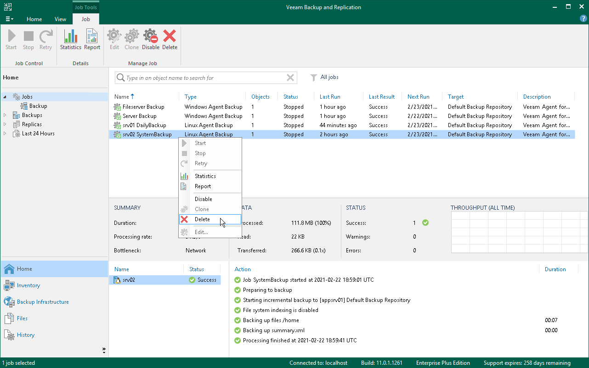Open the help question mark icon

click(583, 19)
